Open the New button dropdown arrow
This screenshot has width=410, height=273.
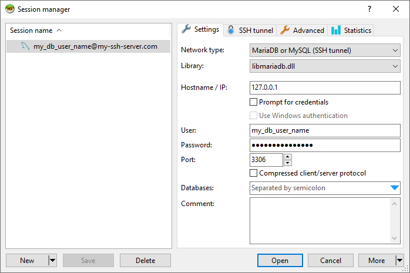52,261
